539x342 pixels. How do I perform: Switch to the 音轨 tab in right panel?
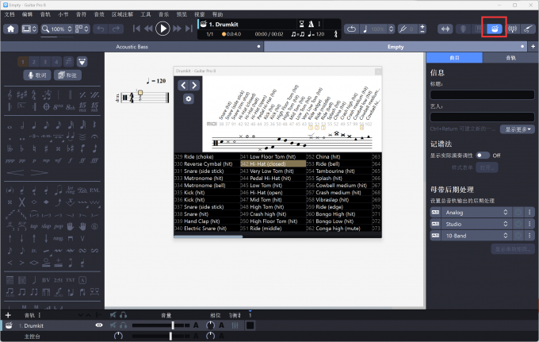point(510,58)
